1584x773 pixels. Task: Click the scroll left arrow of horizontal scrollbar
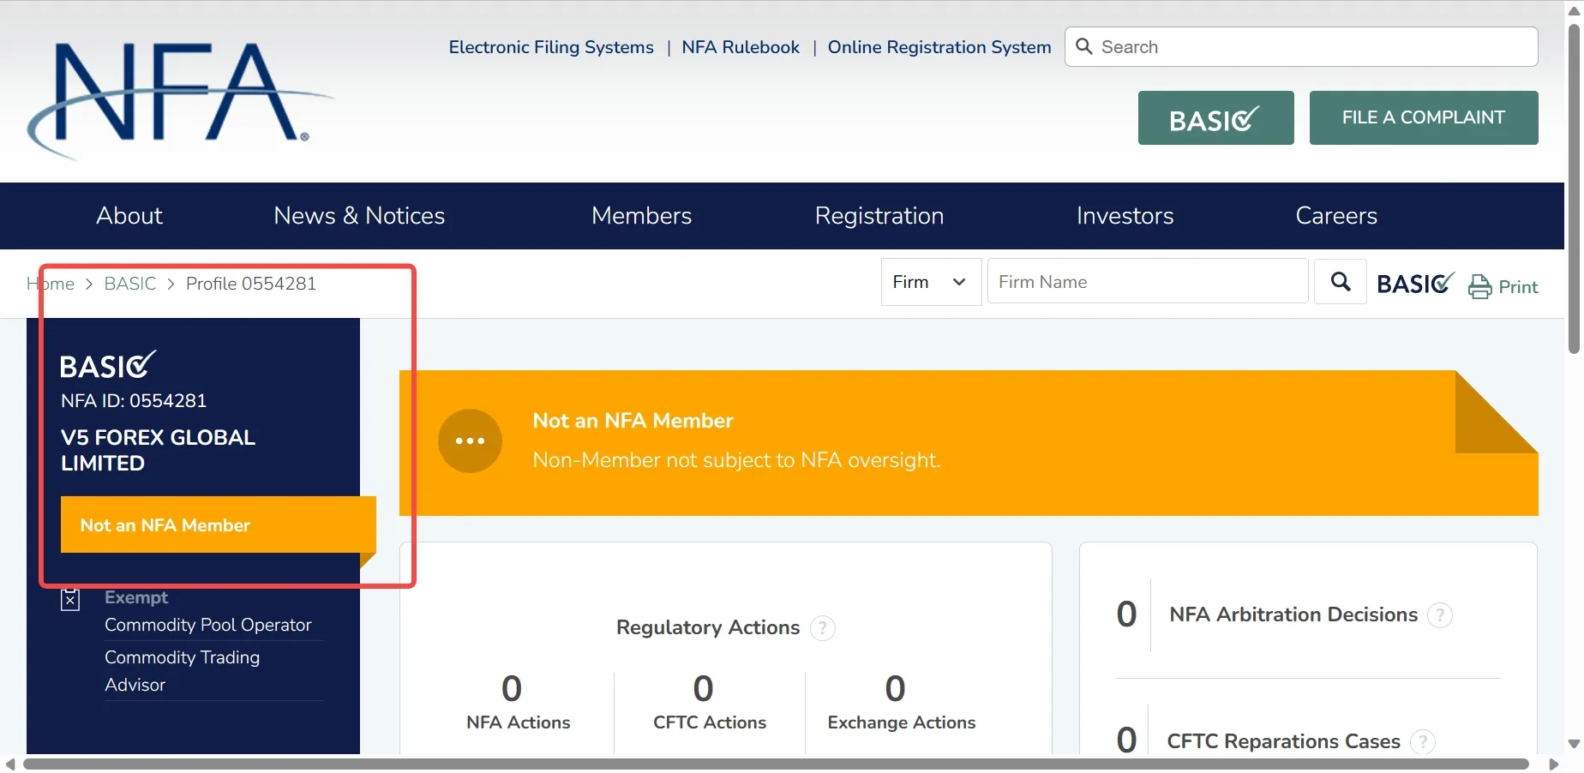coord(10,764)
